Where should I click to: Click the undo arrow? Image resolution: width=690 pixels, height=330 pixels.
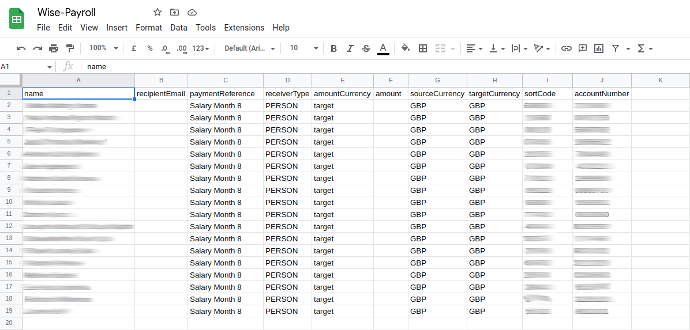pos(21,48)
